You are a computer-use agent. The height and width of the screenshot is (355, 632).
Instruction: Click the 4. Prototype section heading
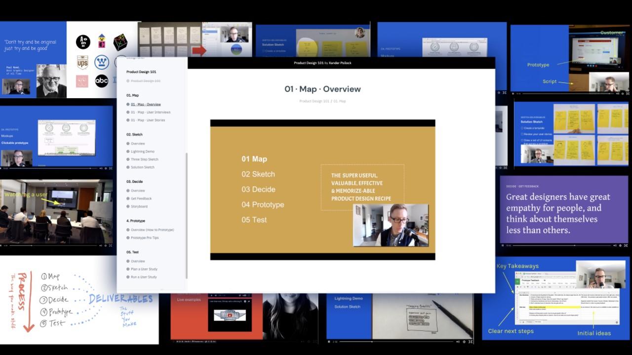[136, 221]
